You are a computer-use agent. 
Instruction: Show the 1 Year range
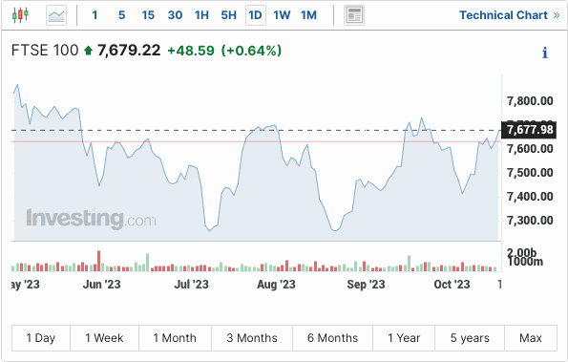(404, 338)
